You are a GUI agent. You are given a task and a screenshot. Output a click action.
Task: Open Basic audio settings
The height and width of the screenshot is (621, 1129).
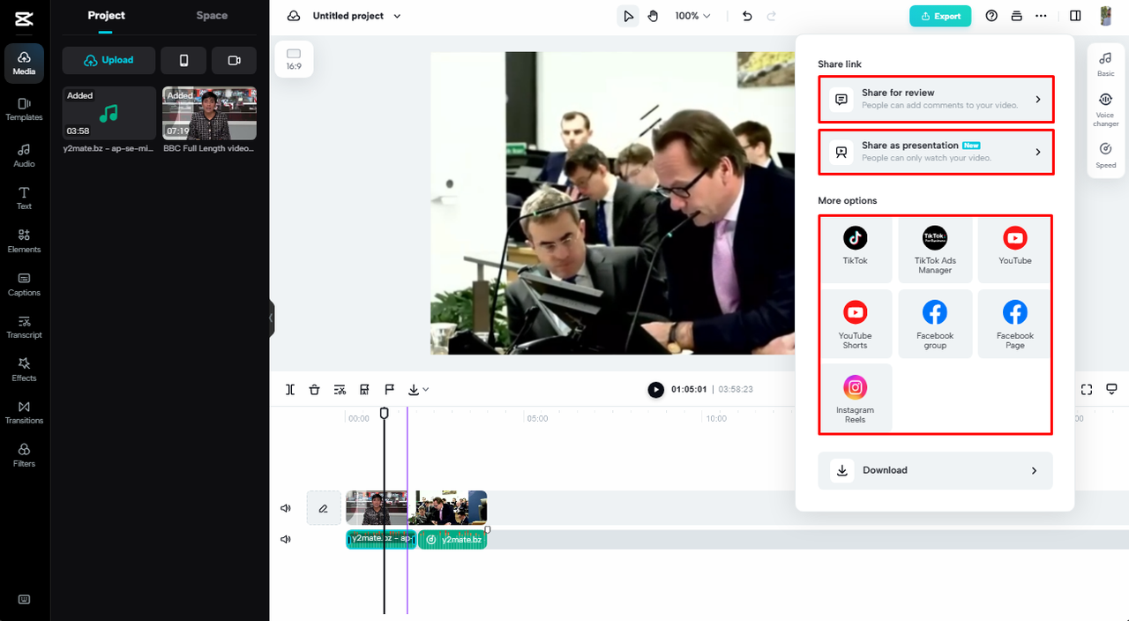(x=1105, y=64)
